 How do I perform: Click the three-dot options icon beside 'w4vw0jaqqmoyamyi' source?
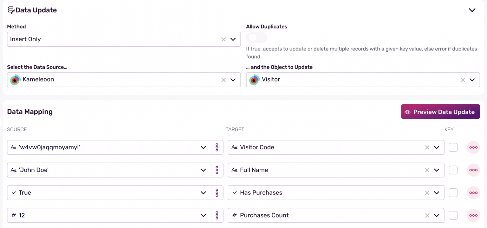point(217,147)
